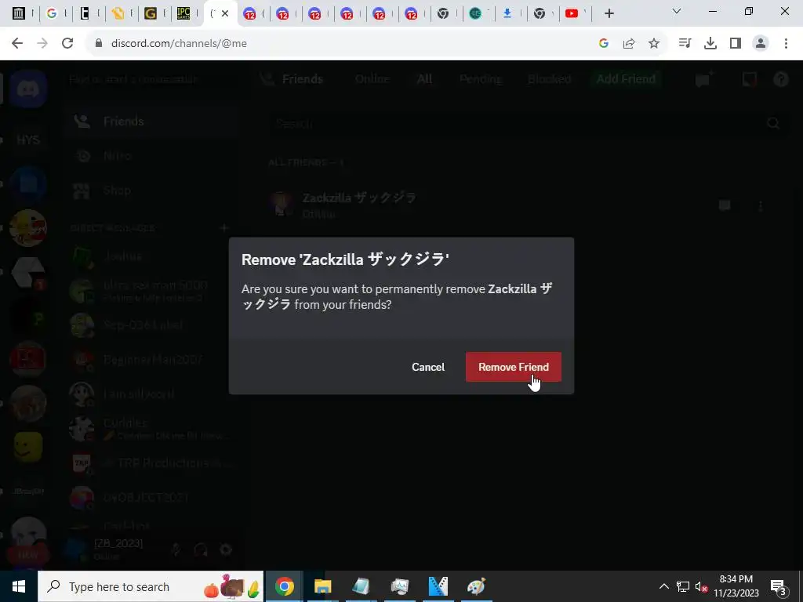Open Discord user settings gear
The width and height of the screenshot is (803, 602).
pos(226,549)
